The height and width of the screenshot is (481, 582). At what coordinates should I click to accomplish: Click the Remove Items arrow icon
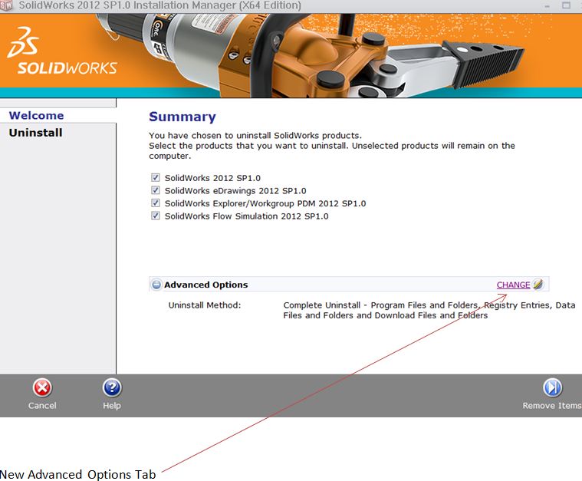[x=552, y=387]
